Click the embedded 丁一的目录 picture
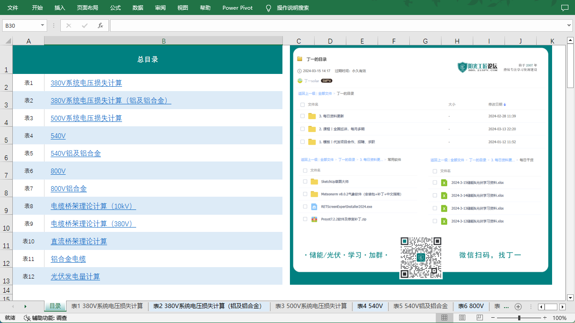This screenshot has height=323, width=575. click(421, 165)
